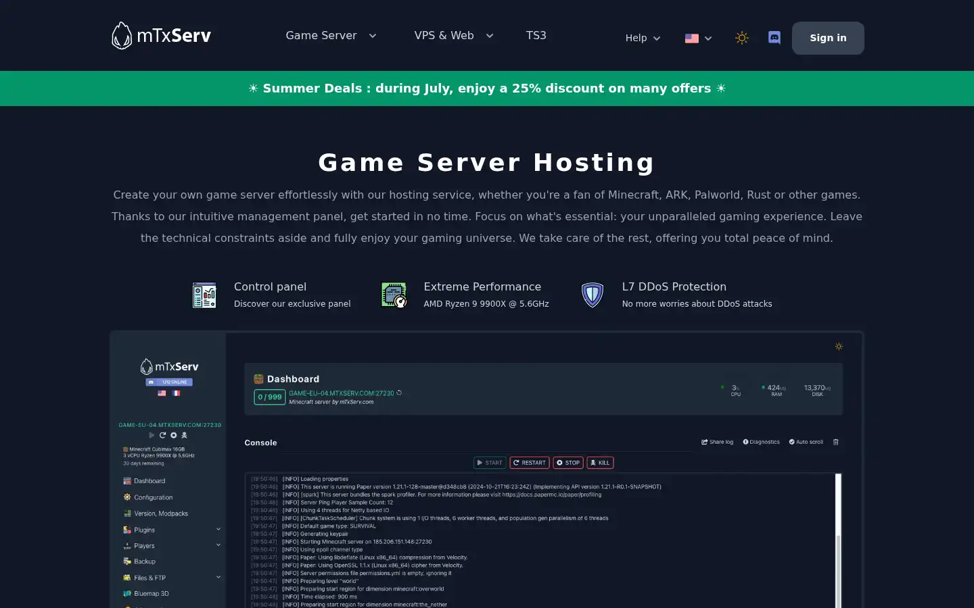The image size is (974, 608).
Task: Click the 424 MB RAM indicator
Action: coord(774,390)
